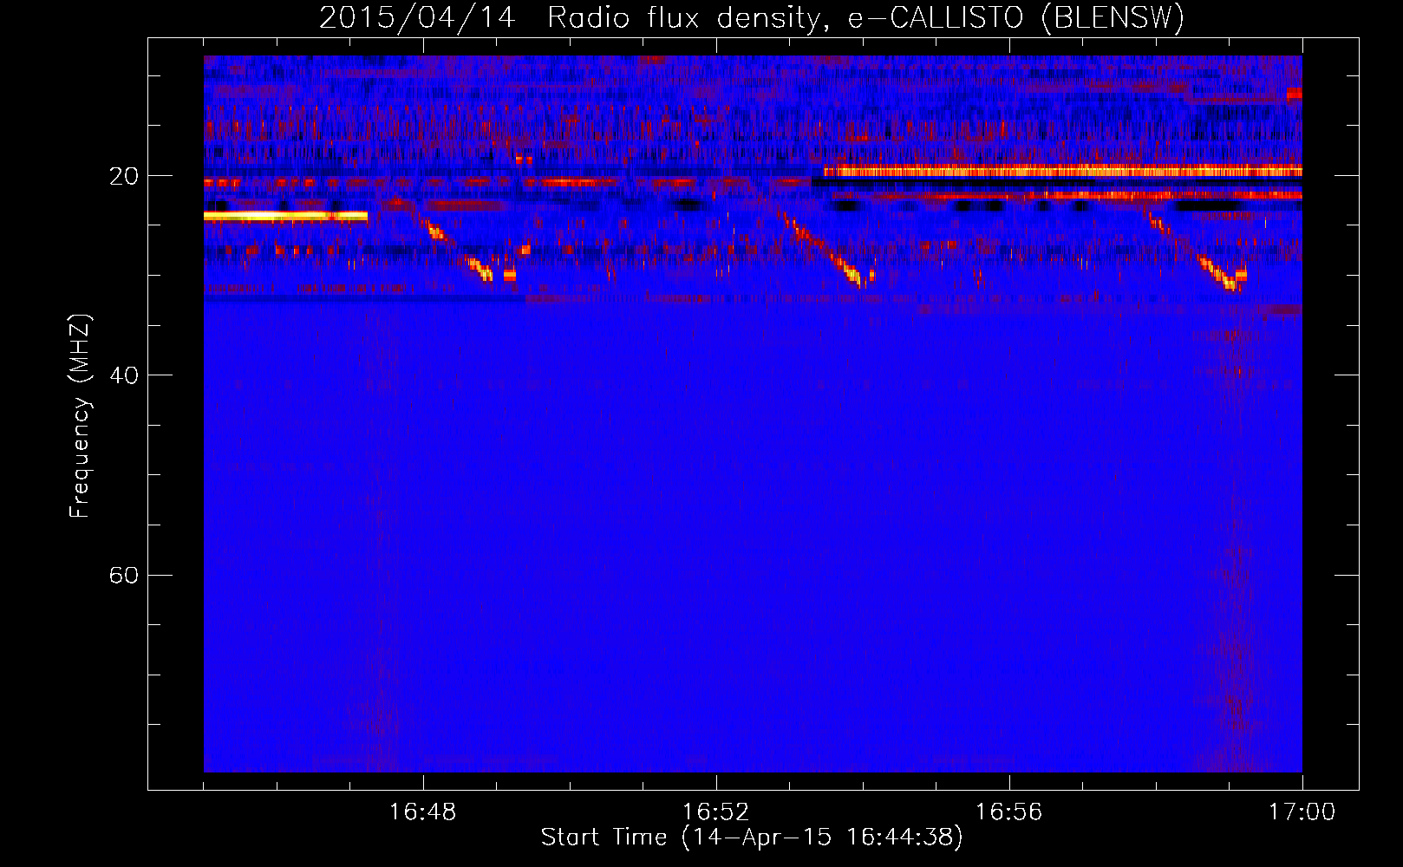Click the 'Frequency (MHZ)' y-axis label
The image size is (1403, 867).
point(80,416)
